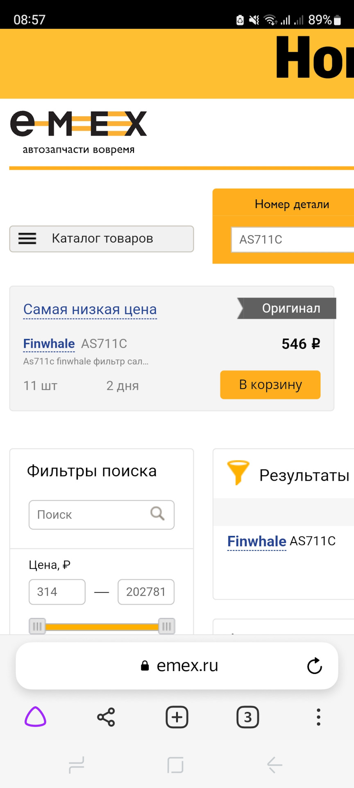Click the magnifier icon in the filter search

coord(157,514)
